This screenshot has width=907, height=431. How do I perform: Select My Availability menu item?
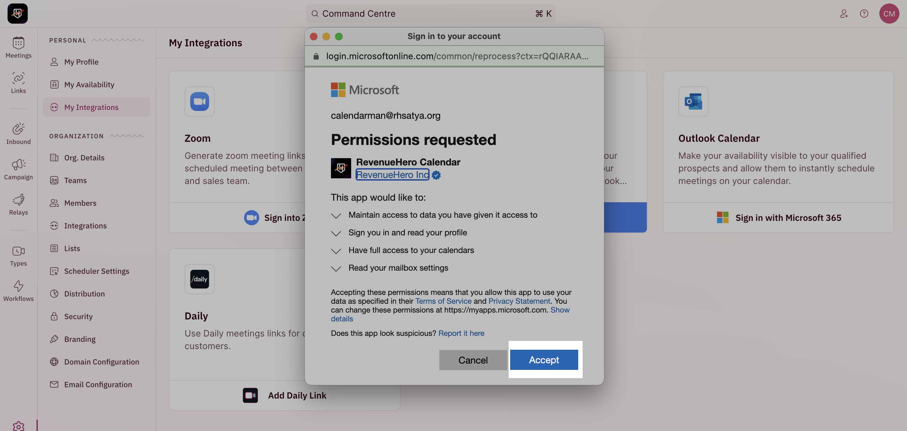point(96,84)
